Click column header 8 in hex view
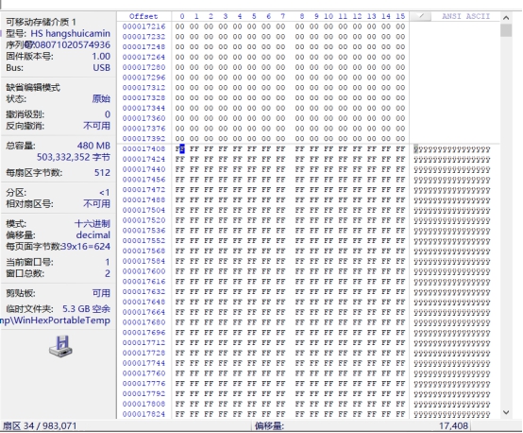Screen dimensions: 523x433 301,16
